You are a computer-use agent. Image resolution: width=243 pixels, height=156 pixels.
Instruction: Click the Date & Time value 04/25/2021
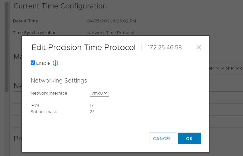[112, 21]
